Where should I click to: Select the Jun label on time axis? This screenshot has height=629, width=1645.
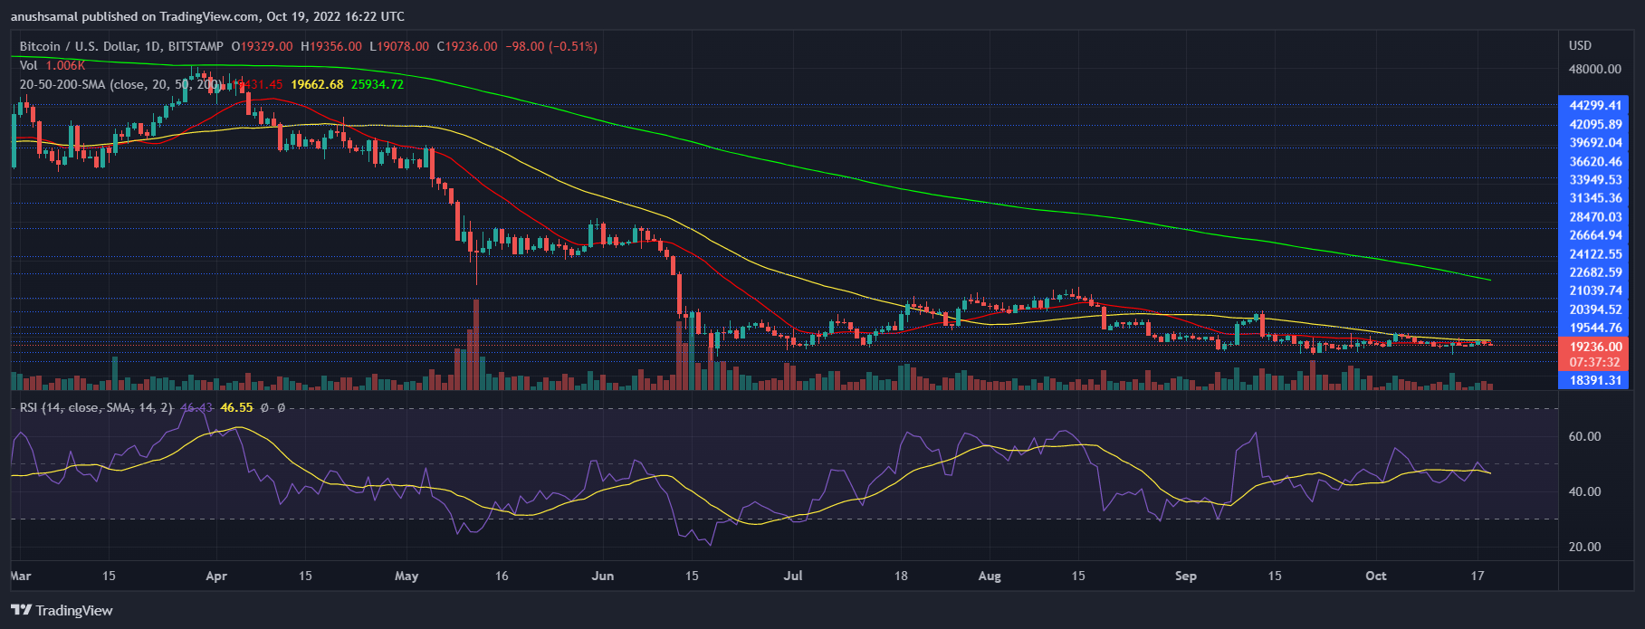tap(602, 576)
